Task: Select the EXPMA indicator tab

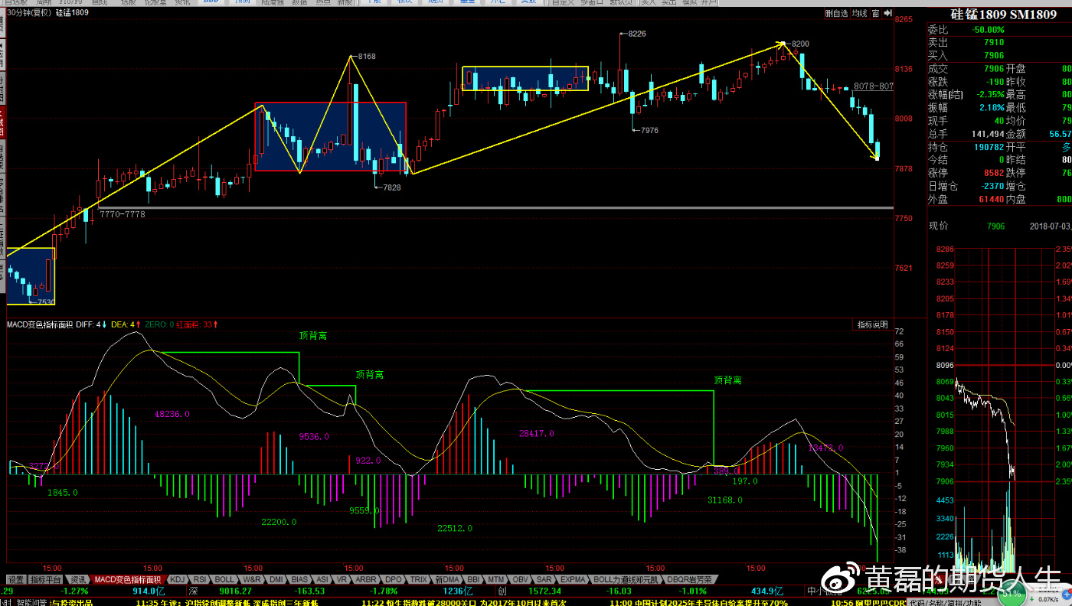Action: [x=573, y=579]
